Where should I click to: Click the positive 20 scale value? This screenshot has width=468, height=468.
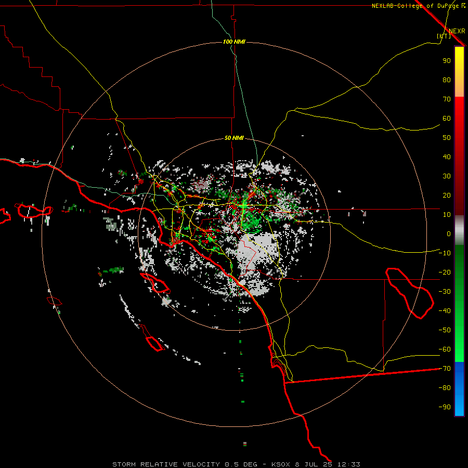447,195
